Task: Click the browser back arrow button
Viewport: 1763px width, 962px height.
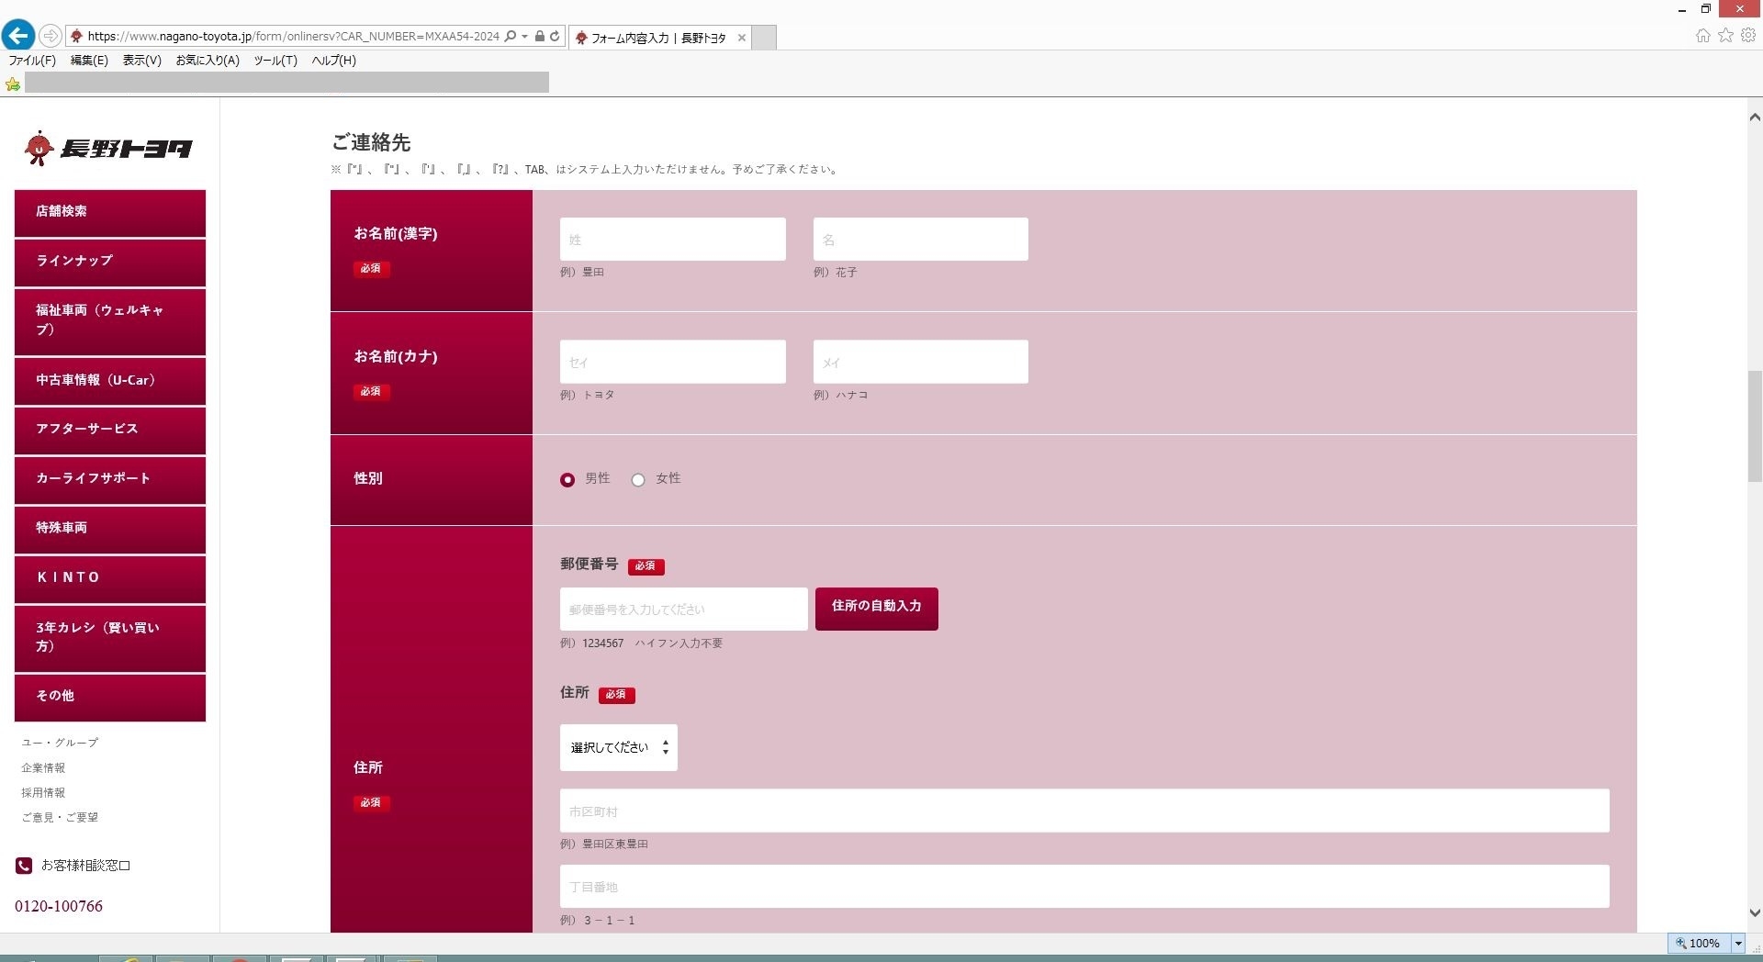Action: [x=18, y=36]
